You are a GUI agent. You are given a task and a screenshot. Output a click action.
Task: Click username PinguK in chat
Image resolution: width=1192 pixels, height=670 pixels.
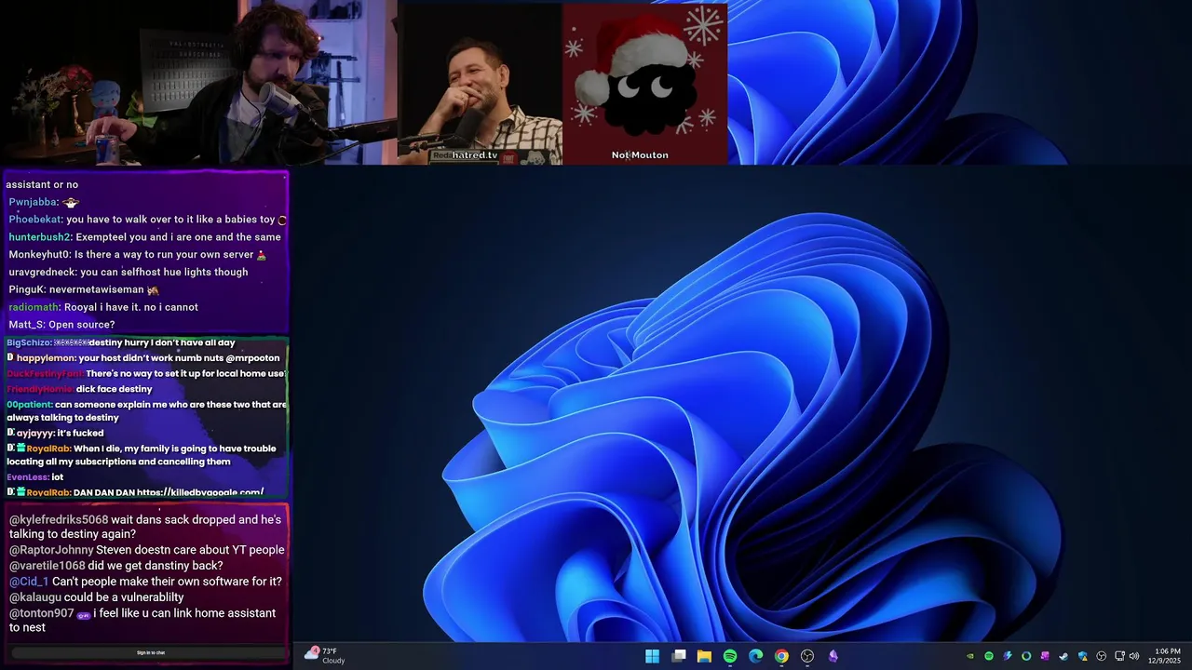coord(27,290)
